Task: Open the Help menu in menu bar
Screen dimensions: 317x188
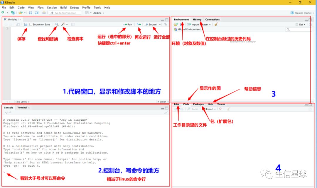Action: 107,7
